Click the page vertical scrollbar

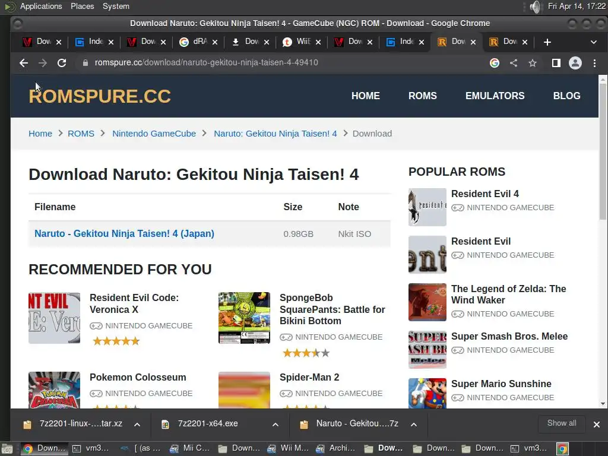[x=603, y=151]
